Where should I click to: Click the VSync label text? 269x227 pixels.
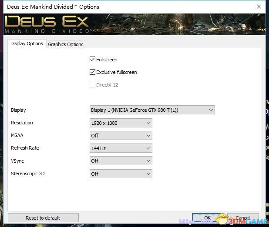pos(17,161)
